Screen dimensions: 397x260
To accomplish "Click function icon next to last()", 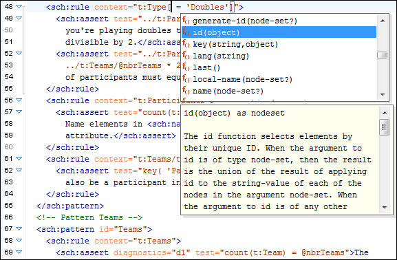I will [x=186, y=67].
